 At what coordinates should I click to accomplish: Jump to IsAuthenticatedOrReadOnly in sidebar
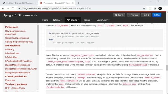[19, 61]
